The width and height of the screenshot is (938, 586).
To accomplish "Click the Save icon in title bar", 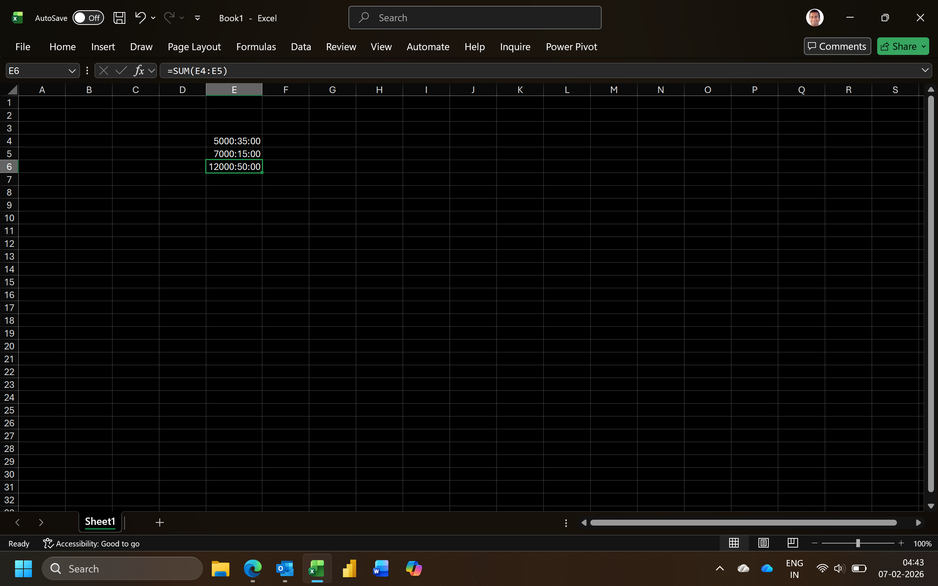I will pyautogui.click(x=119, y=18).
